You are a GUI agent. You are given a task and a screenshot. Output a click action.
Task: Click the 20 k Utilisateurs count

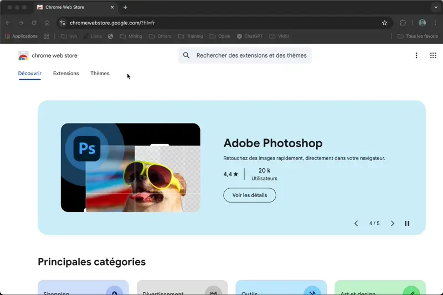[x=265, y=174]
